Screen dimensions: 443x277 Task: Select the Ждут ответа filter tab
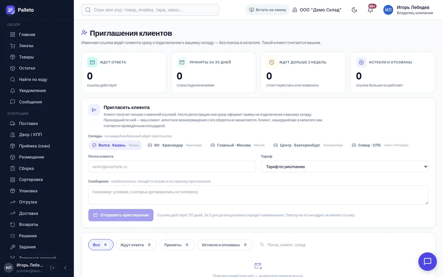click(136, 245)
